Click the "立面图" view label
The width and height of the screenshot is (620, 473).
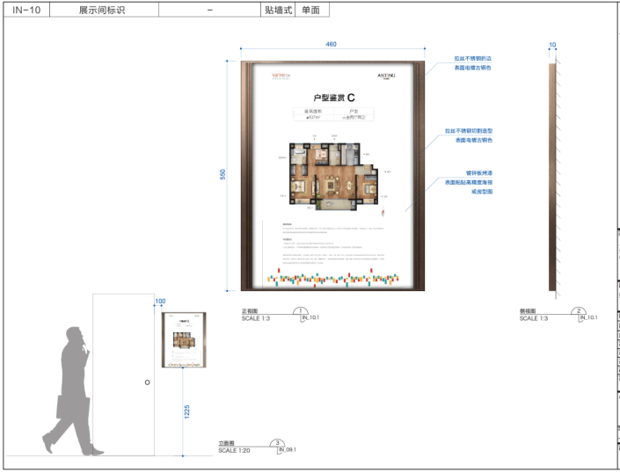coord(226,443)
